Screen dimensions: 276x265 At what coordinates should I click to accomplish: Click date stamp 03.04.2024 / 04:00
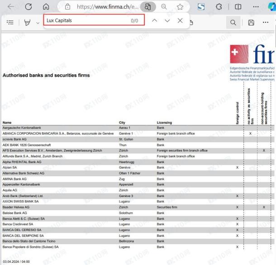point(16,262)
